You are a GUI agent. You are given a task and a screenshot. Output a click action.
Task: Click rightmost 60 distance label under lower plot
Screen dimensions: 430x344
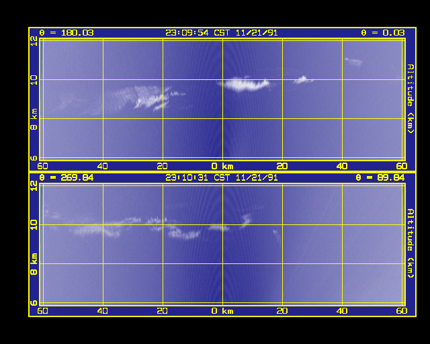pos(402,311)
